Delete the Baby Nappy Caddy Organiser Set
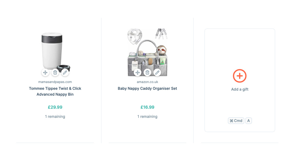The image size is (295, 150). tap(147, 73)
